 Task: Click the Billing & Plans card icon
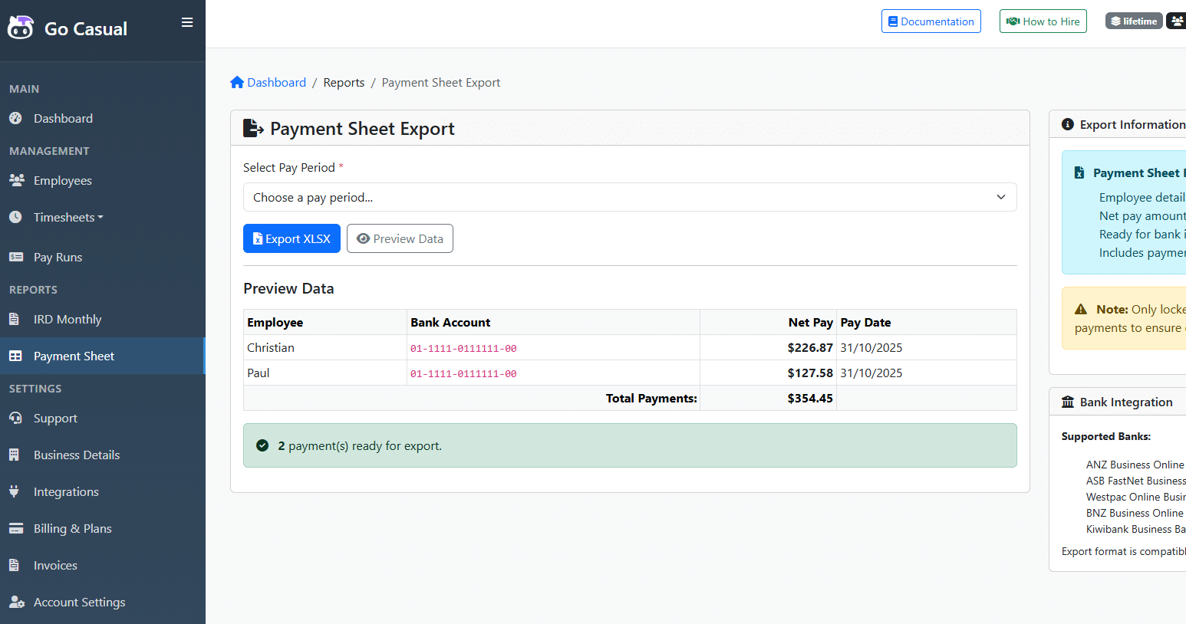click(15, 528)
